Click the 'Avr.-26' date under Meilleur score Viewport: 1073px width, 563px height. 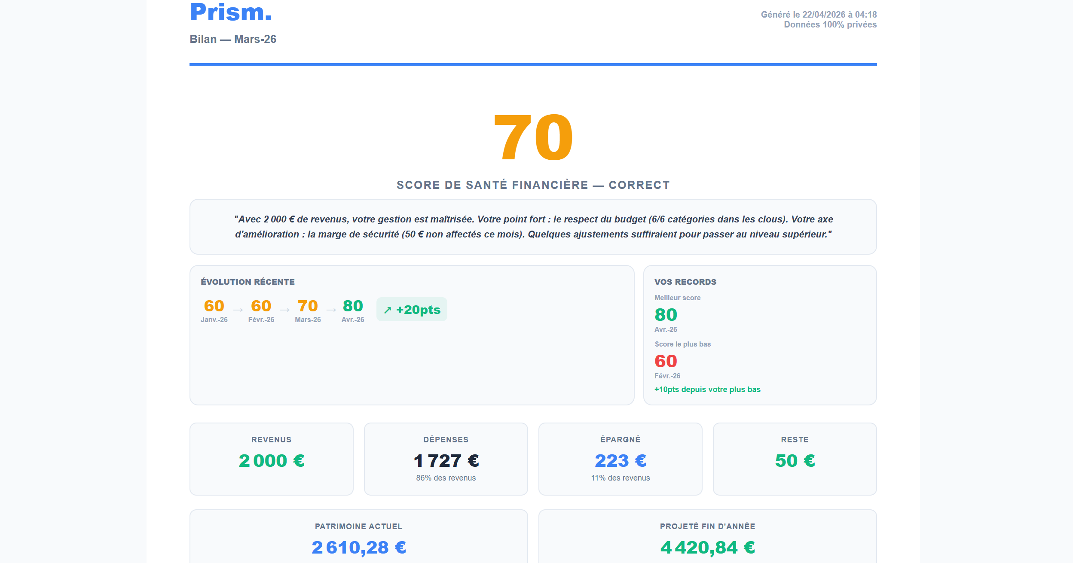point(666,329)
